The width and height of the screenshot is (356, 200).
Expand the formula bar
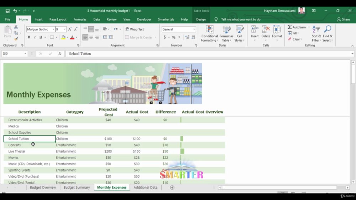(x=352, y=54)
